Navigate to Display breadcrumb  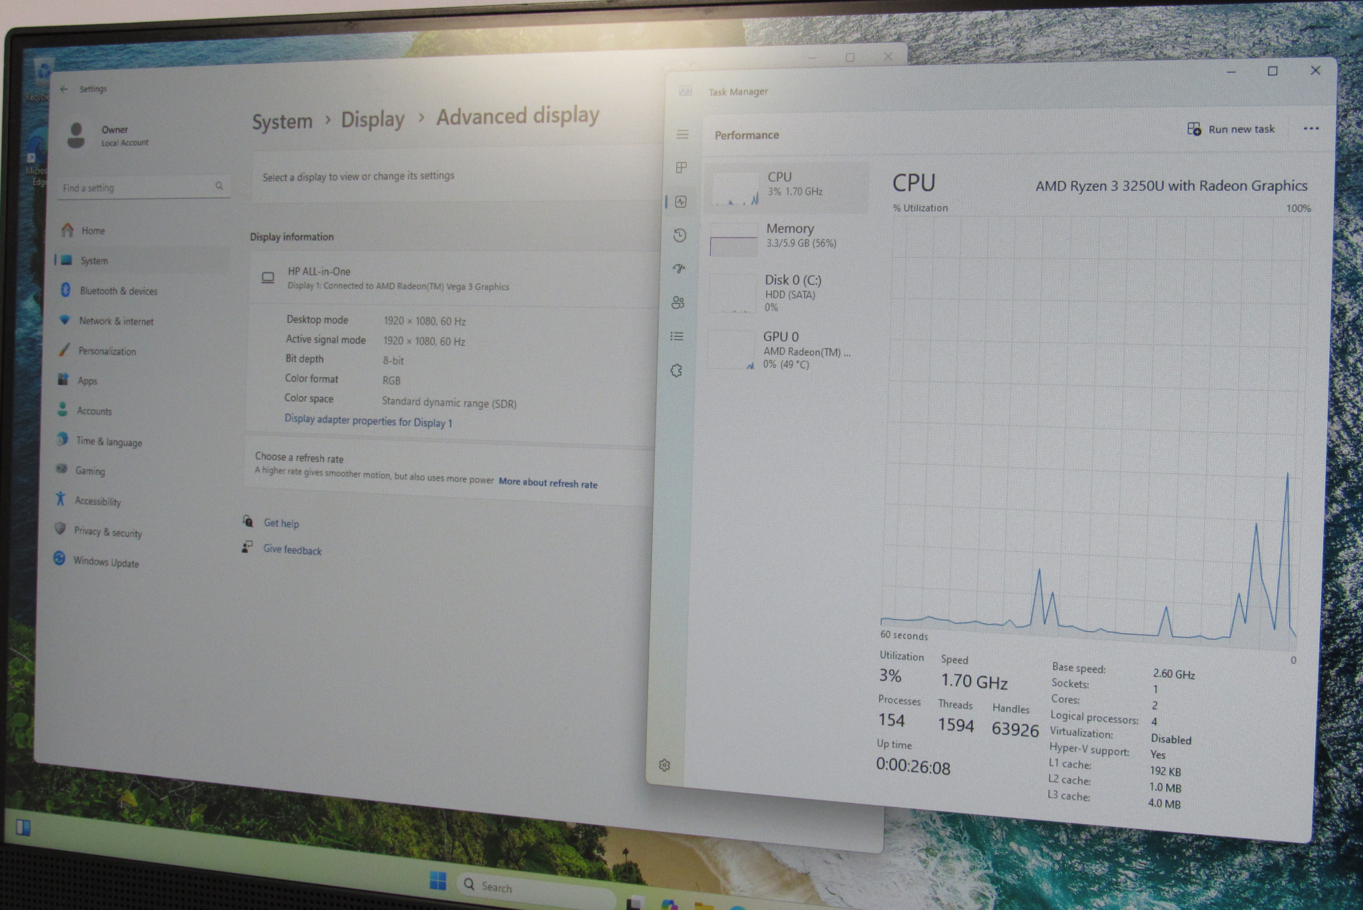[372, 120]
